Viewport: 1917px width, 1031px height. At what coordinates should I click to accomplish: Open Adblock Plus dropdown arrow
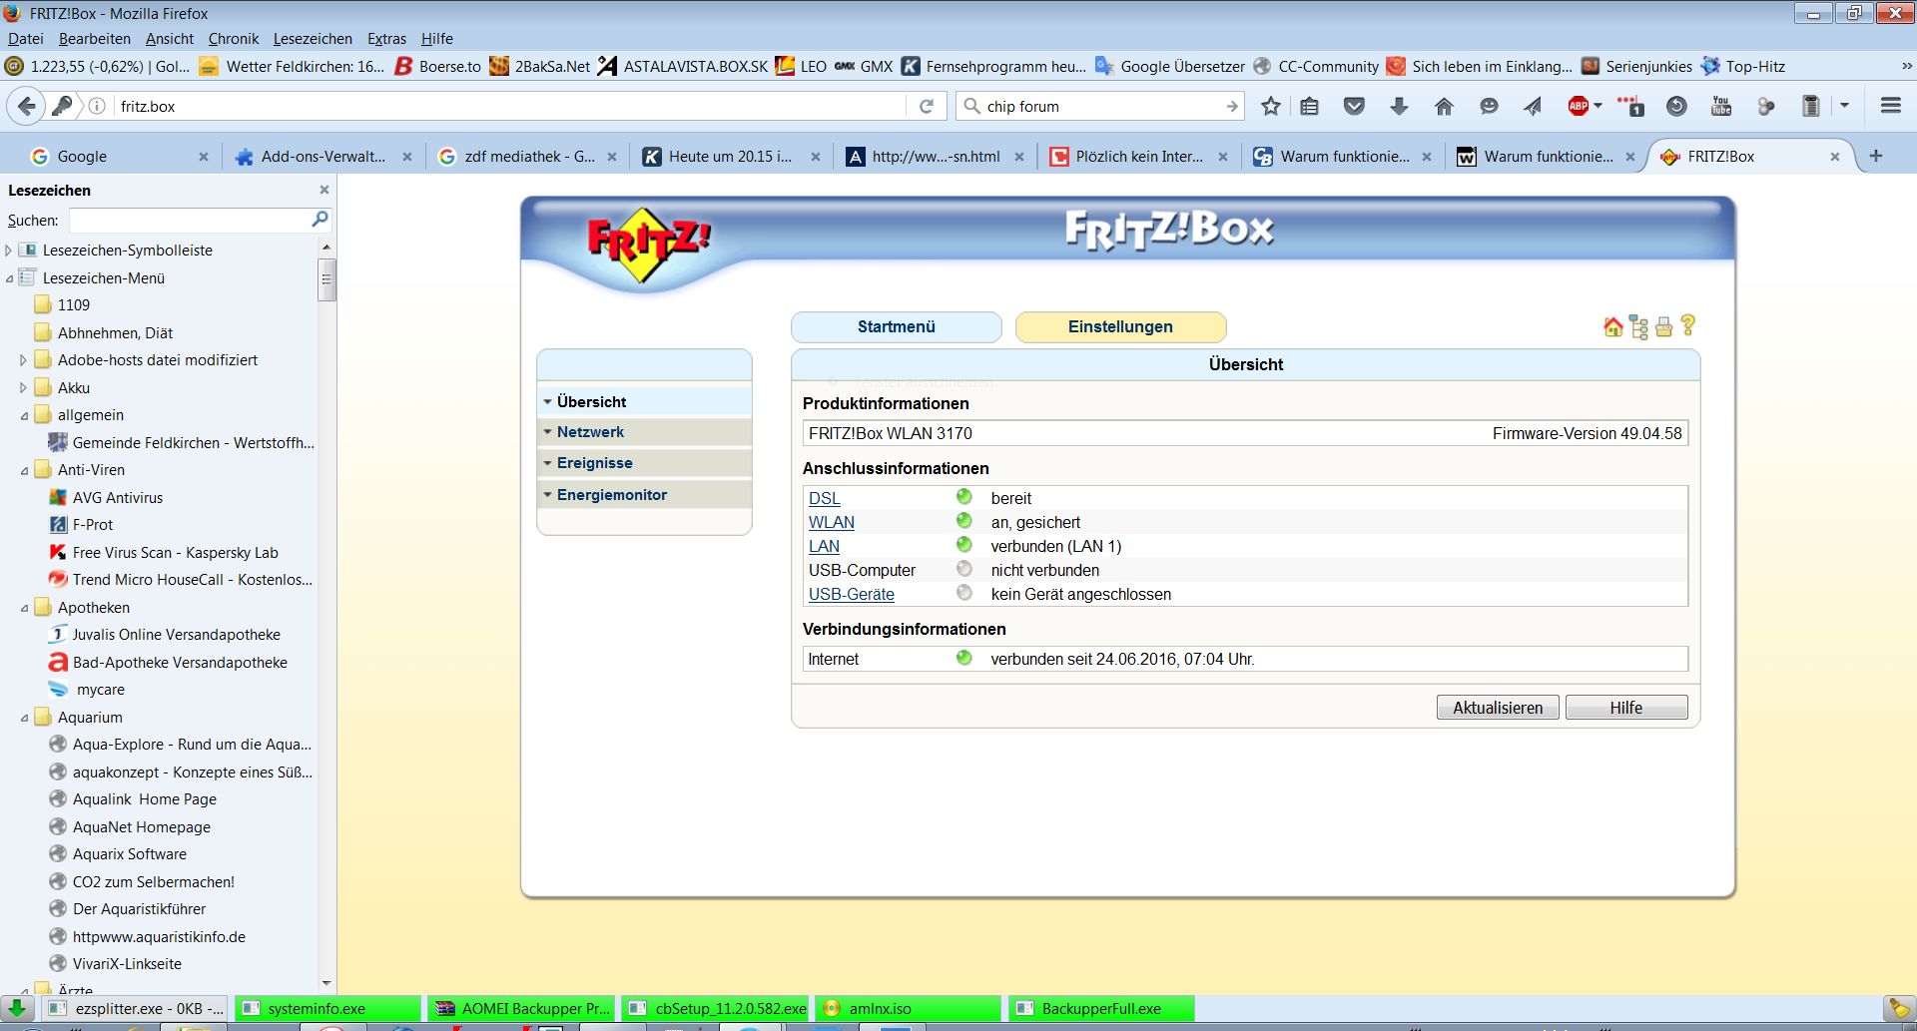tap(1597, 106)
